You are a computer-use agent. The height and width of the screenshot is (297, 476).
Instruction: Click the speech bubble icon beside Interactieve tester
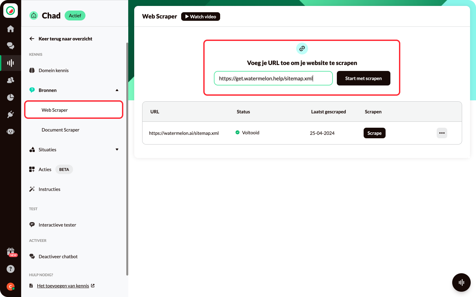point(32,225)
